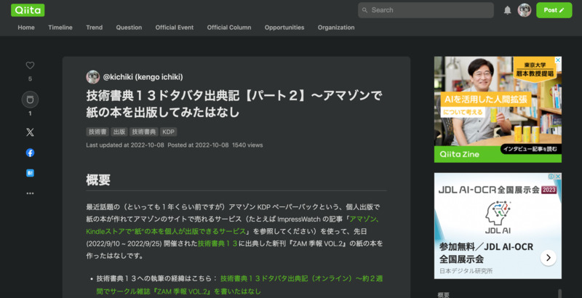Viewport: 582px width, 298px height.
Task: Click インタビュー記事を読む on Qiita Zine ad
Action: pyautogui.click(x=532, y=149)
